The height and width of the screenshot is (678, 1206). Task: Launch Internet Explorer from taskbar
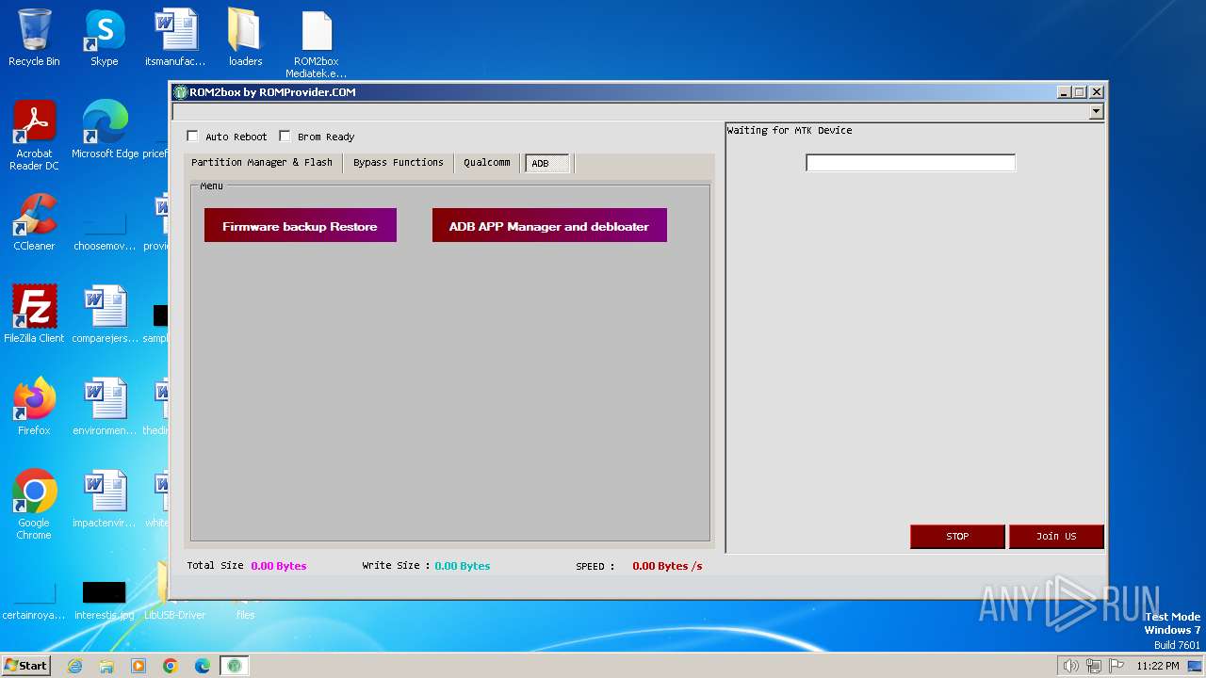(74, 666)
